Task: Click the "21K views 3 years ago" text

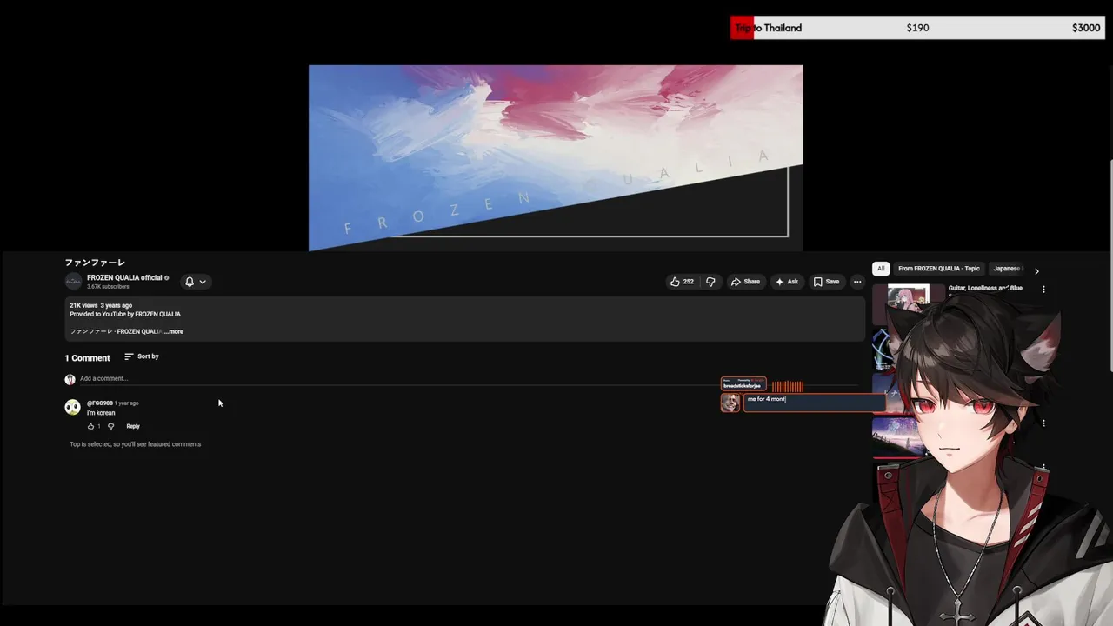Action: click(x=101, y=305)
